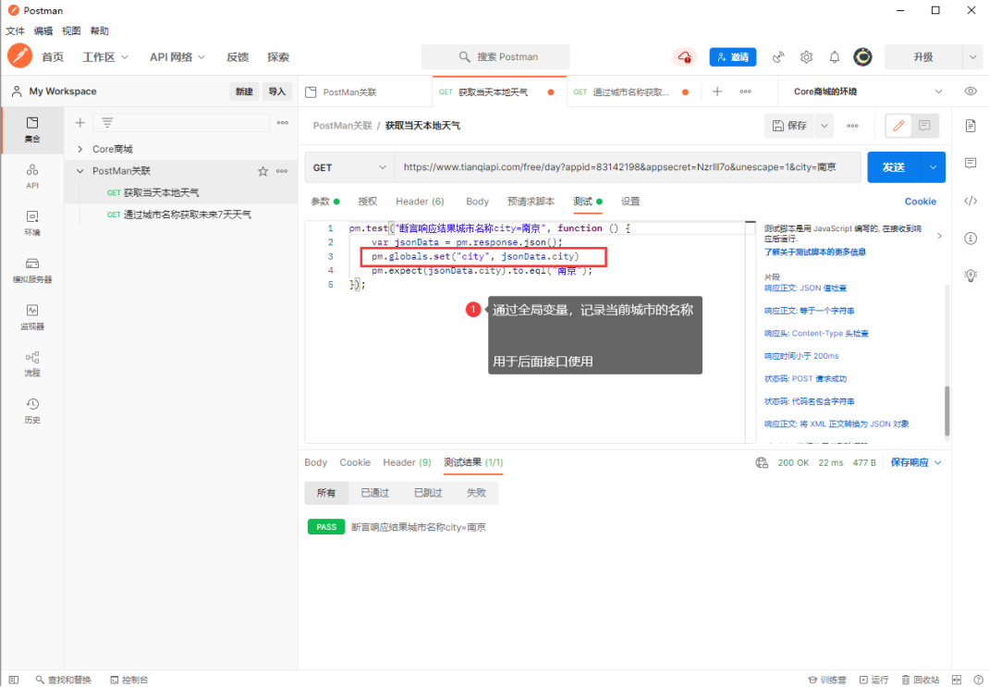The width and height of the screenshot is (989, 687).
Task: Open the 工作区 workspace dropdown
Action: 105,56
